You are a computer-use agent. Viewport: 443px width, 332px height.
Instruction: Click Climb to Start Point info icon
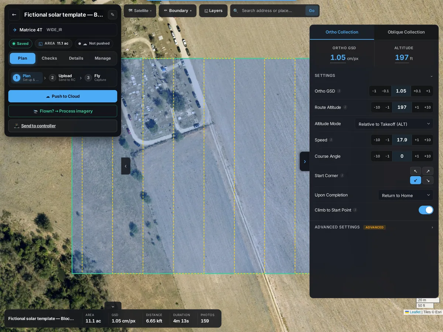point(355,210)
